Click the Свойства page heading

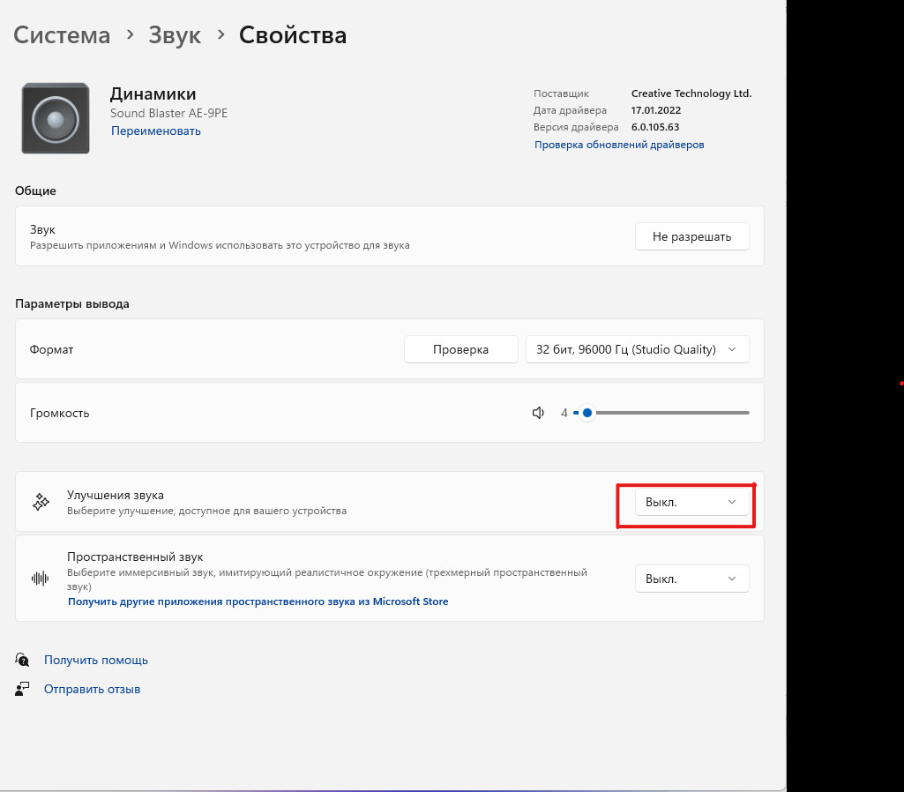[293, 35]
